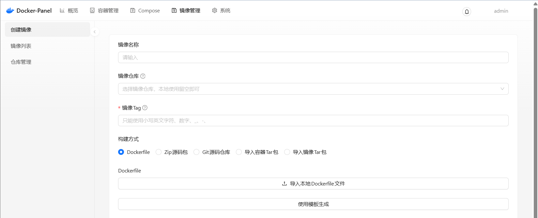Click the chart icon next to 概览
The image size is (538, 218).
62,10
